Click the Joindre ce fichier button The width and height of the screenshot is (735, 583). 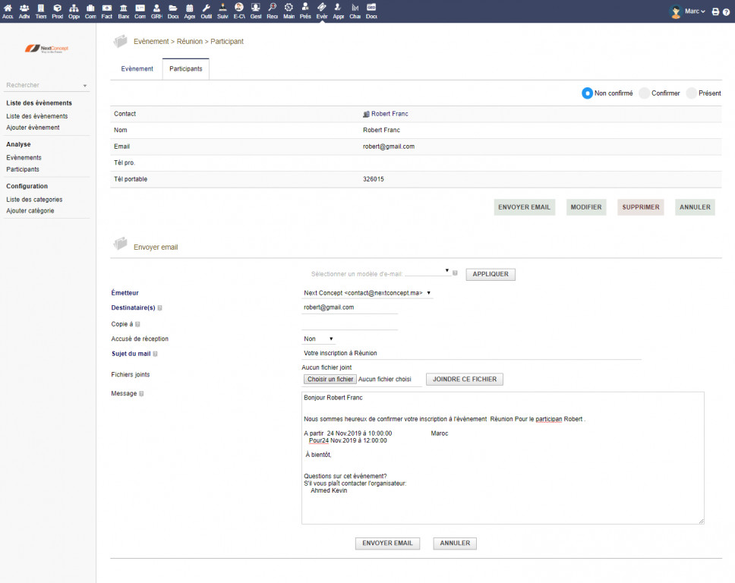coord(464,380)
